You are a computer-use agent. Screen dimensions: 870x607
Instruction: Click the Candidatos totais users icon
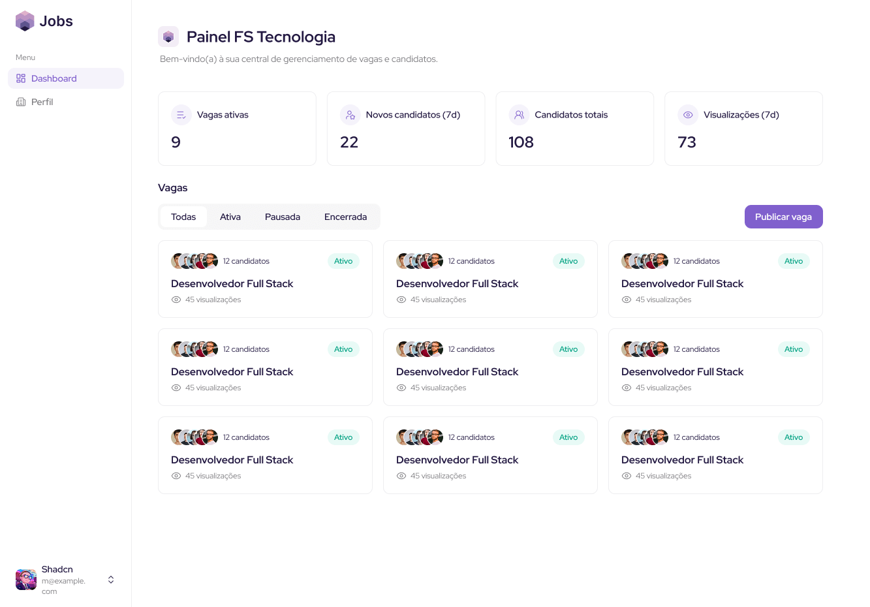pos(519,115)
